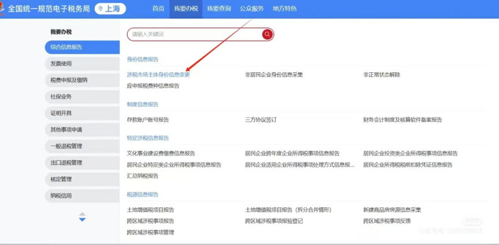This screenshot has height=245, width=499.
Task: Select 发票使用 in the sidebar
Action: [x=61, y=64]
